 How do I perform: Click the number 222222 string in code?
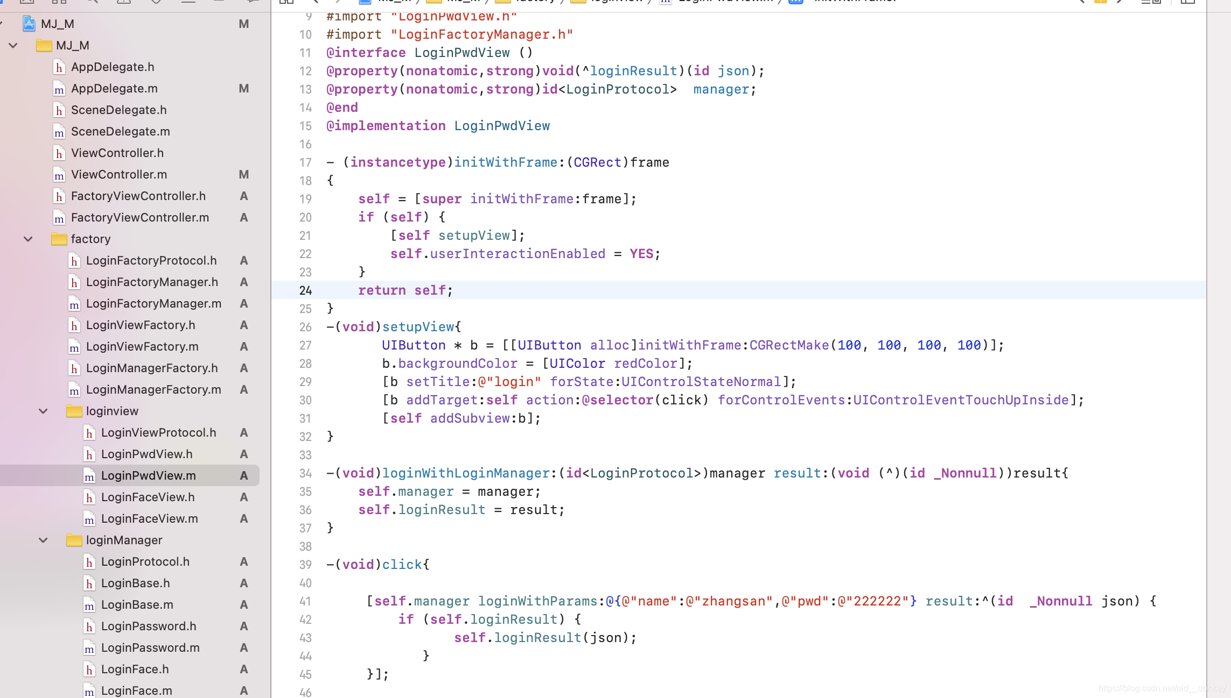coord(877,601)
